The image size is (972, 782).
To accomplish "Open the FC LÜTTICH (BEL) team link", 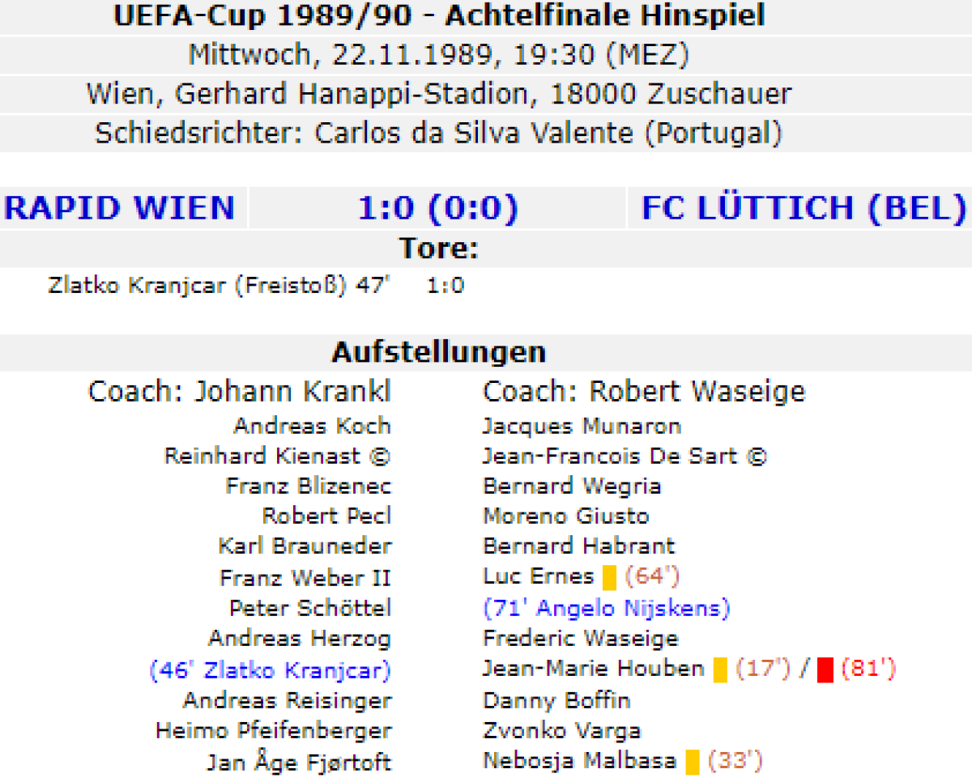I will (804, 208).
